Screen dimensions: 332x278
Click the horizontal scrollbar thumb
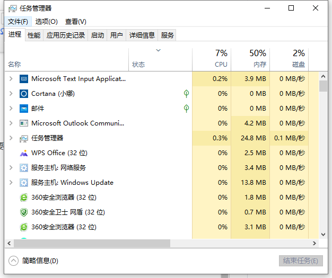(92, 244)
